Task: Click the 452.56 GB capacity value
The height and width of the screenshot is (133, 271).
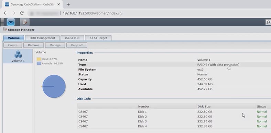Action: (x=205, y=79)
